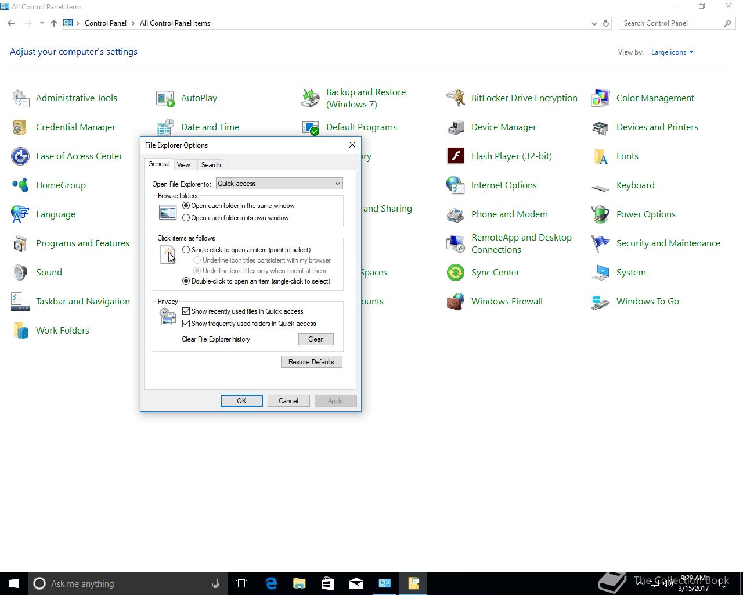
Task: Expand the chevron after Control Panel breadcrumb
Action: (134, 23)
